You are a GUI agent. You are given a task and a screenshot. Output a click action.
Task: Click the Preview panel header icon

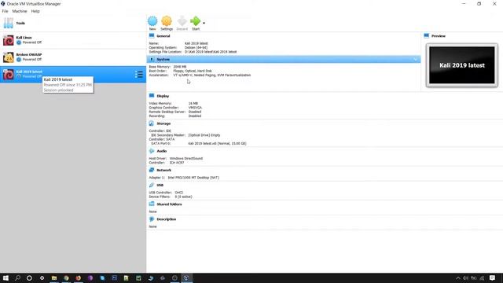[x=426, y=35]
